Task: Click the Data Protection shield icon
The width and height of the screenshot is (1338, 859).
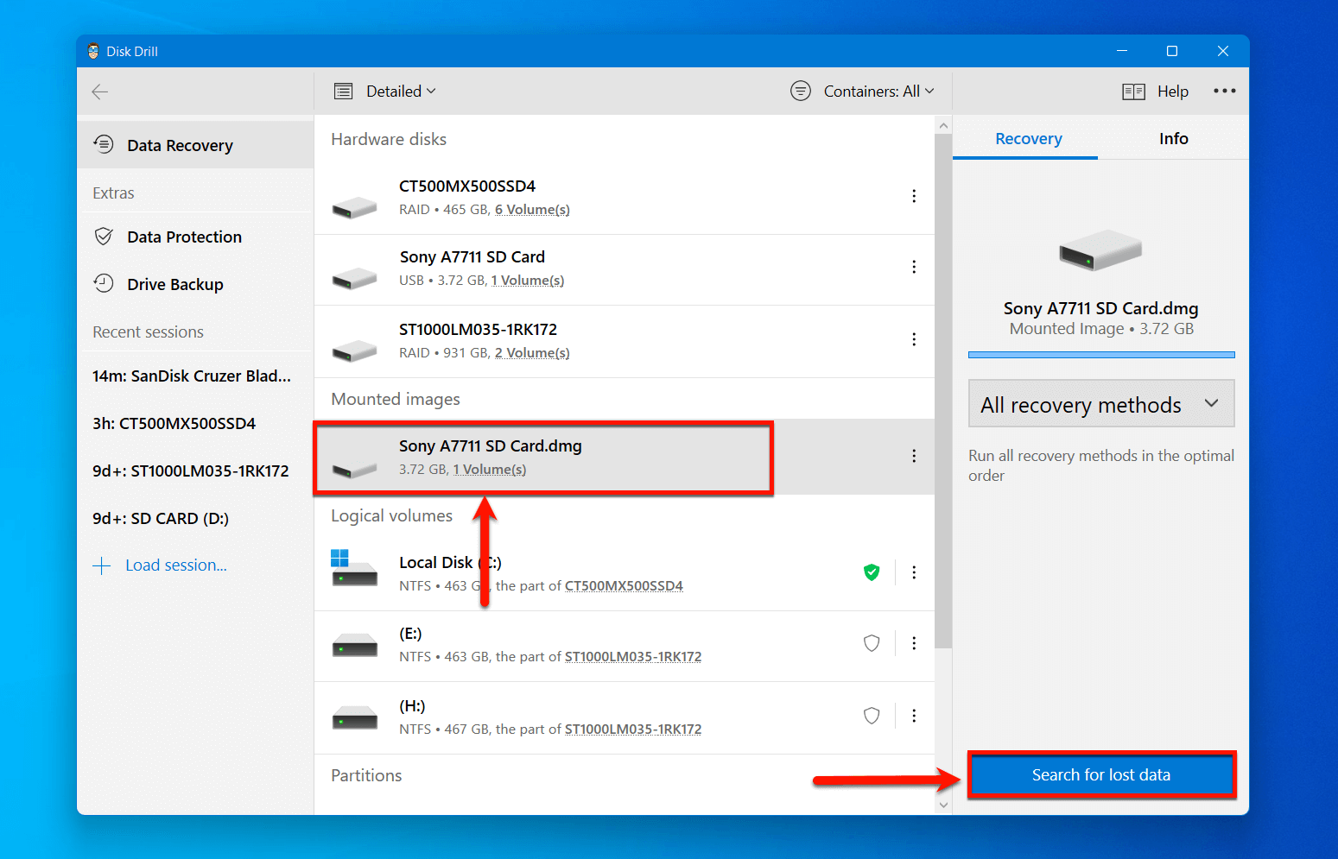Action: click(x=104, y=236)
